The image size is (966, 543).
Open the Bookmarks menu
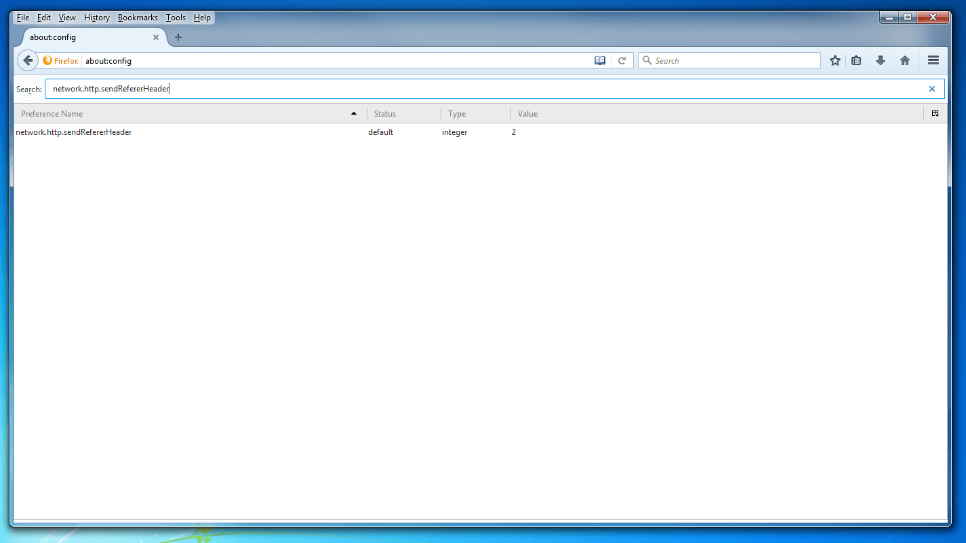(x=138, y=18)
